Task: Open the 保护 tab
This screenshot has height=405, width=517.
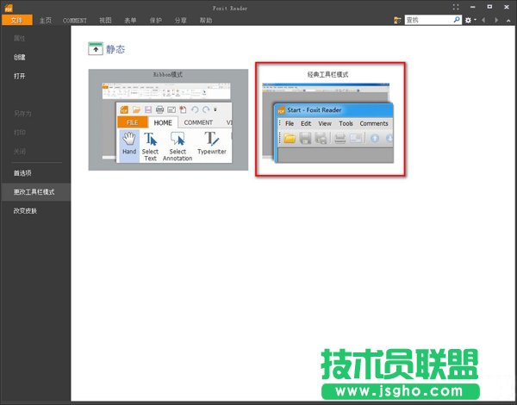Action: tap(156, 21)
